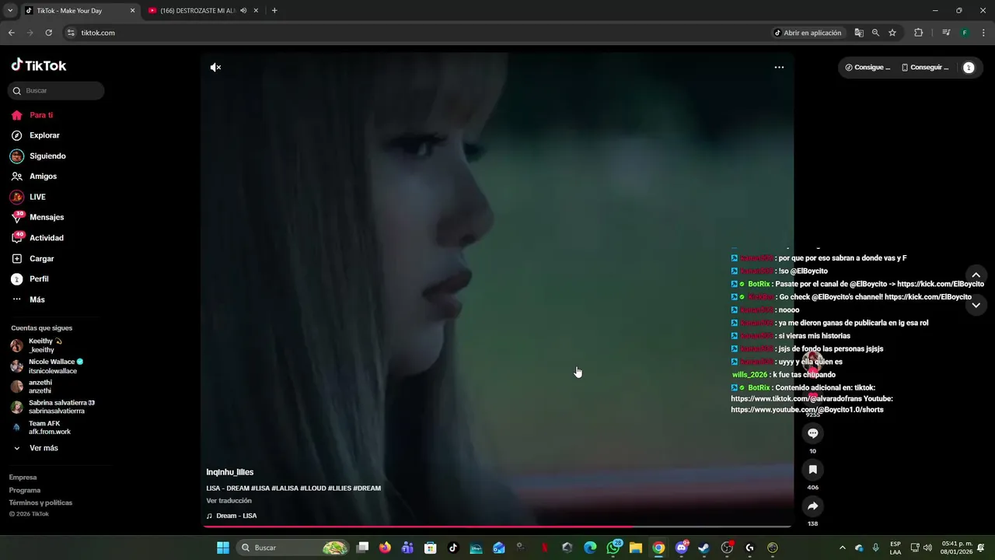Open Keeithy followed account
The height and width of the screenshot is (560, 995).
[x=47, y=345]
